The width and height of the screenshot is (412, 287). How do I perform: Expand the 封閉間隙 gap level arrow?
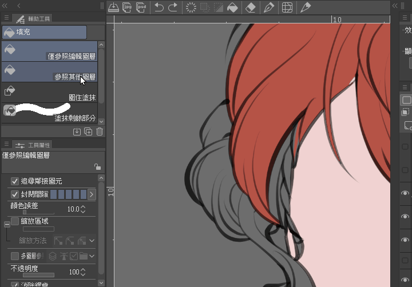coord(92,194)
